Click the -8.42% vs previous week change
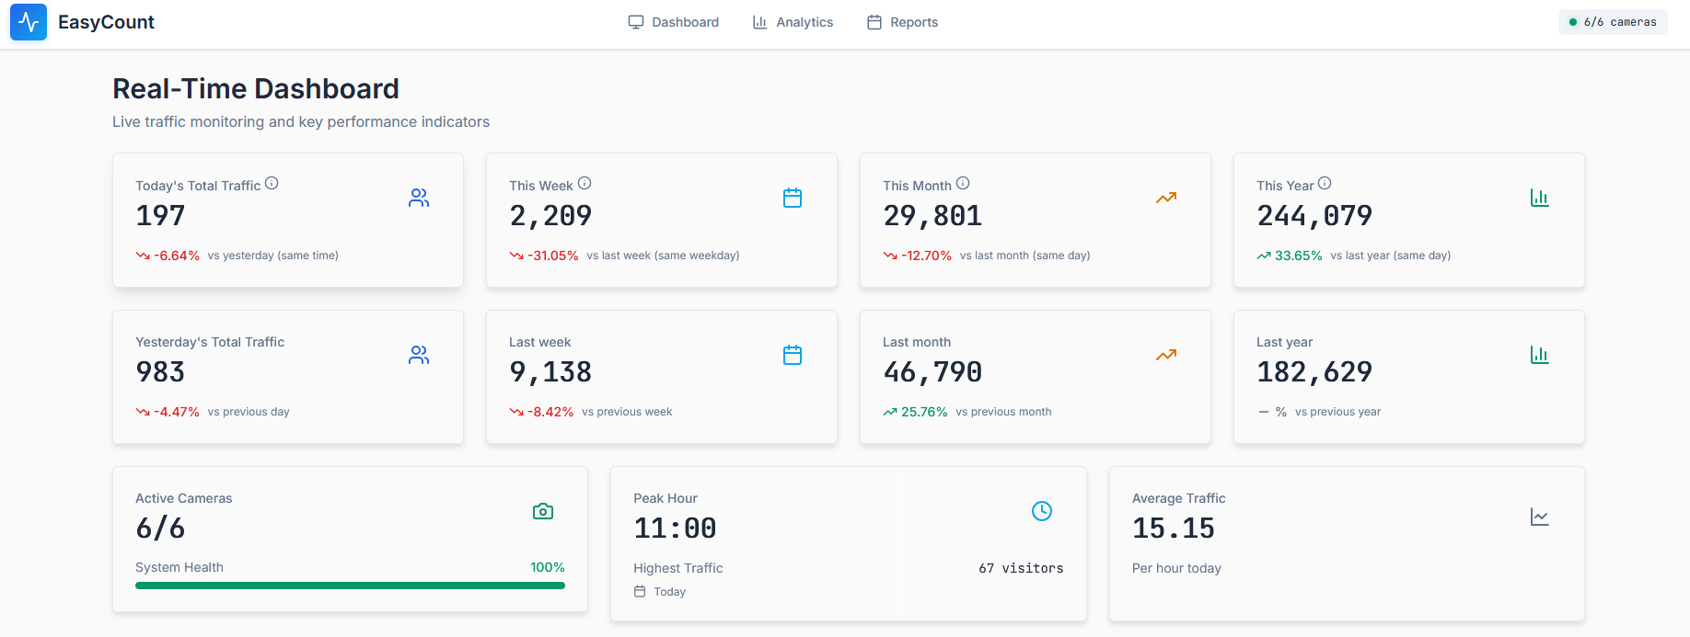 [591, 412]
